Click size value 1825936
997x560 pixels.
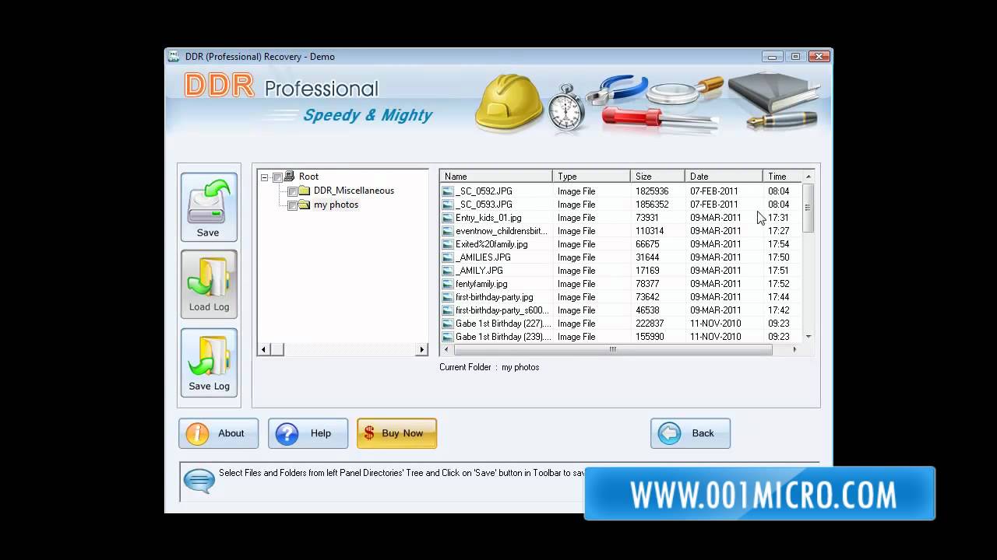652,191
